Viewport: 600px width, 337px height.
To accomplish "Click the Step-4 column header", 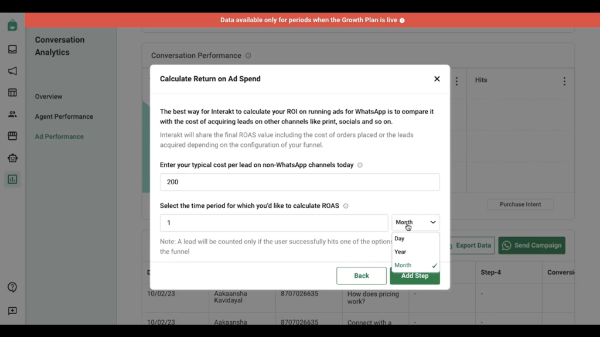I will click(491, 273).
